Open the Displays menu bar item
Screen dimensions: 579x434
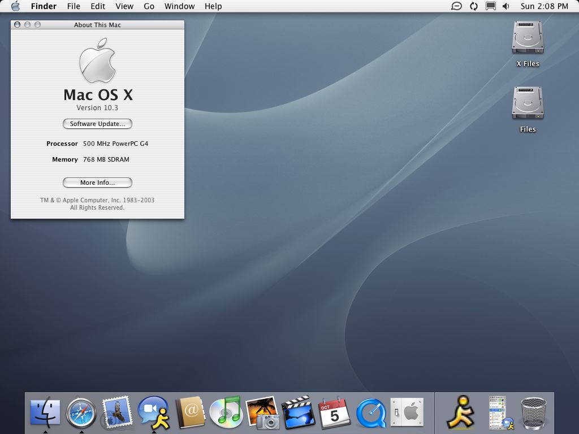491,6
